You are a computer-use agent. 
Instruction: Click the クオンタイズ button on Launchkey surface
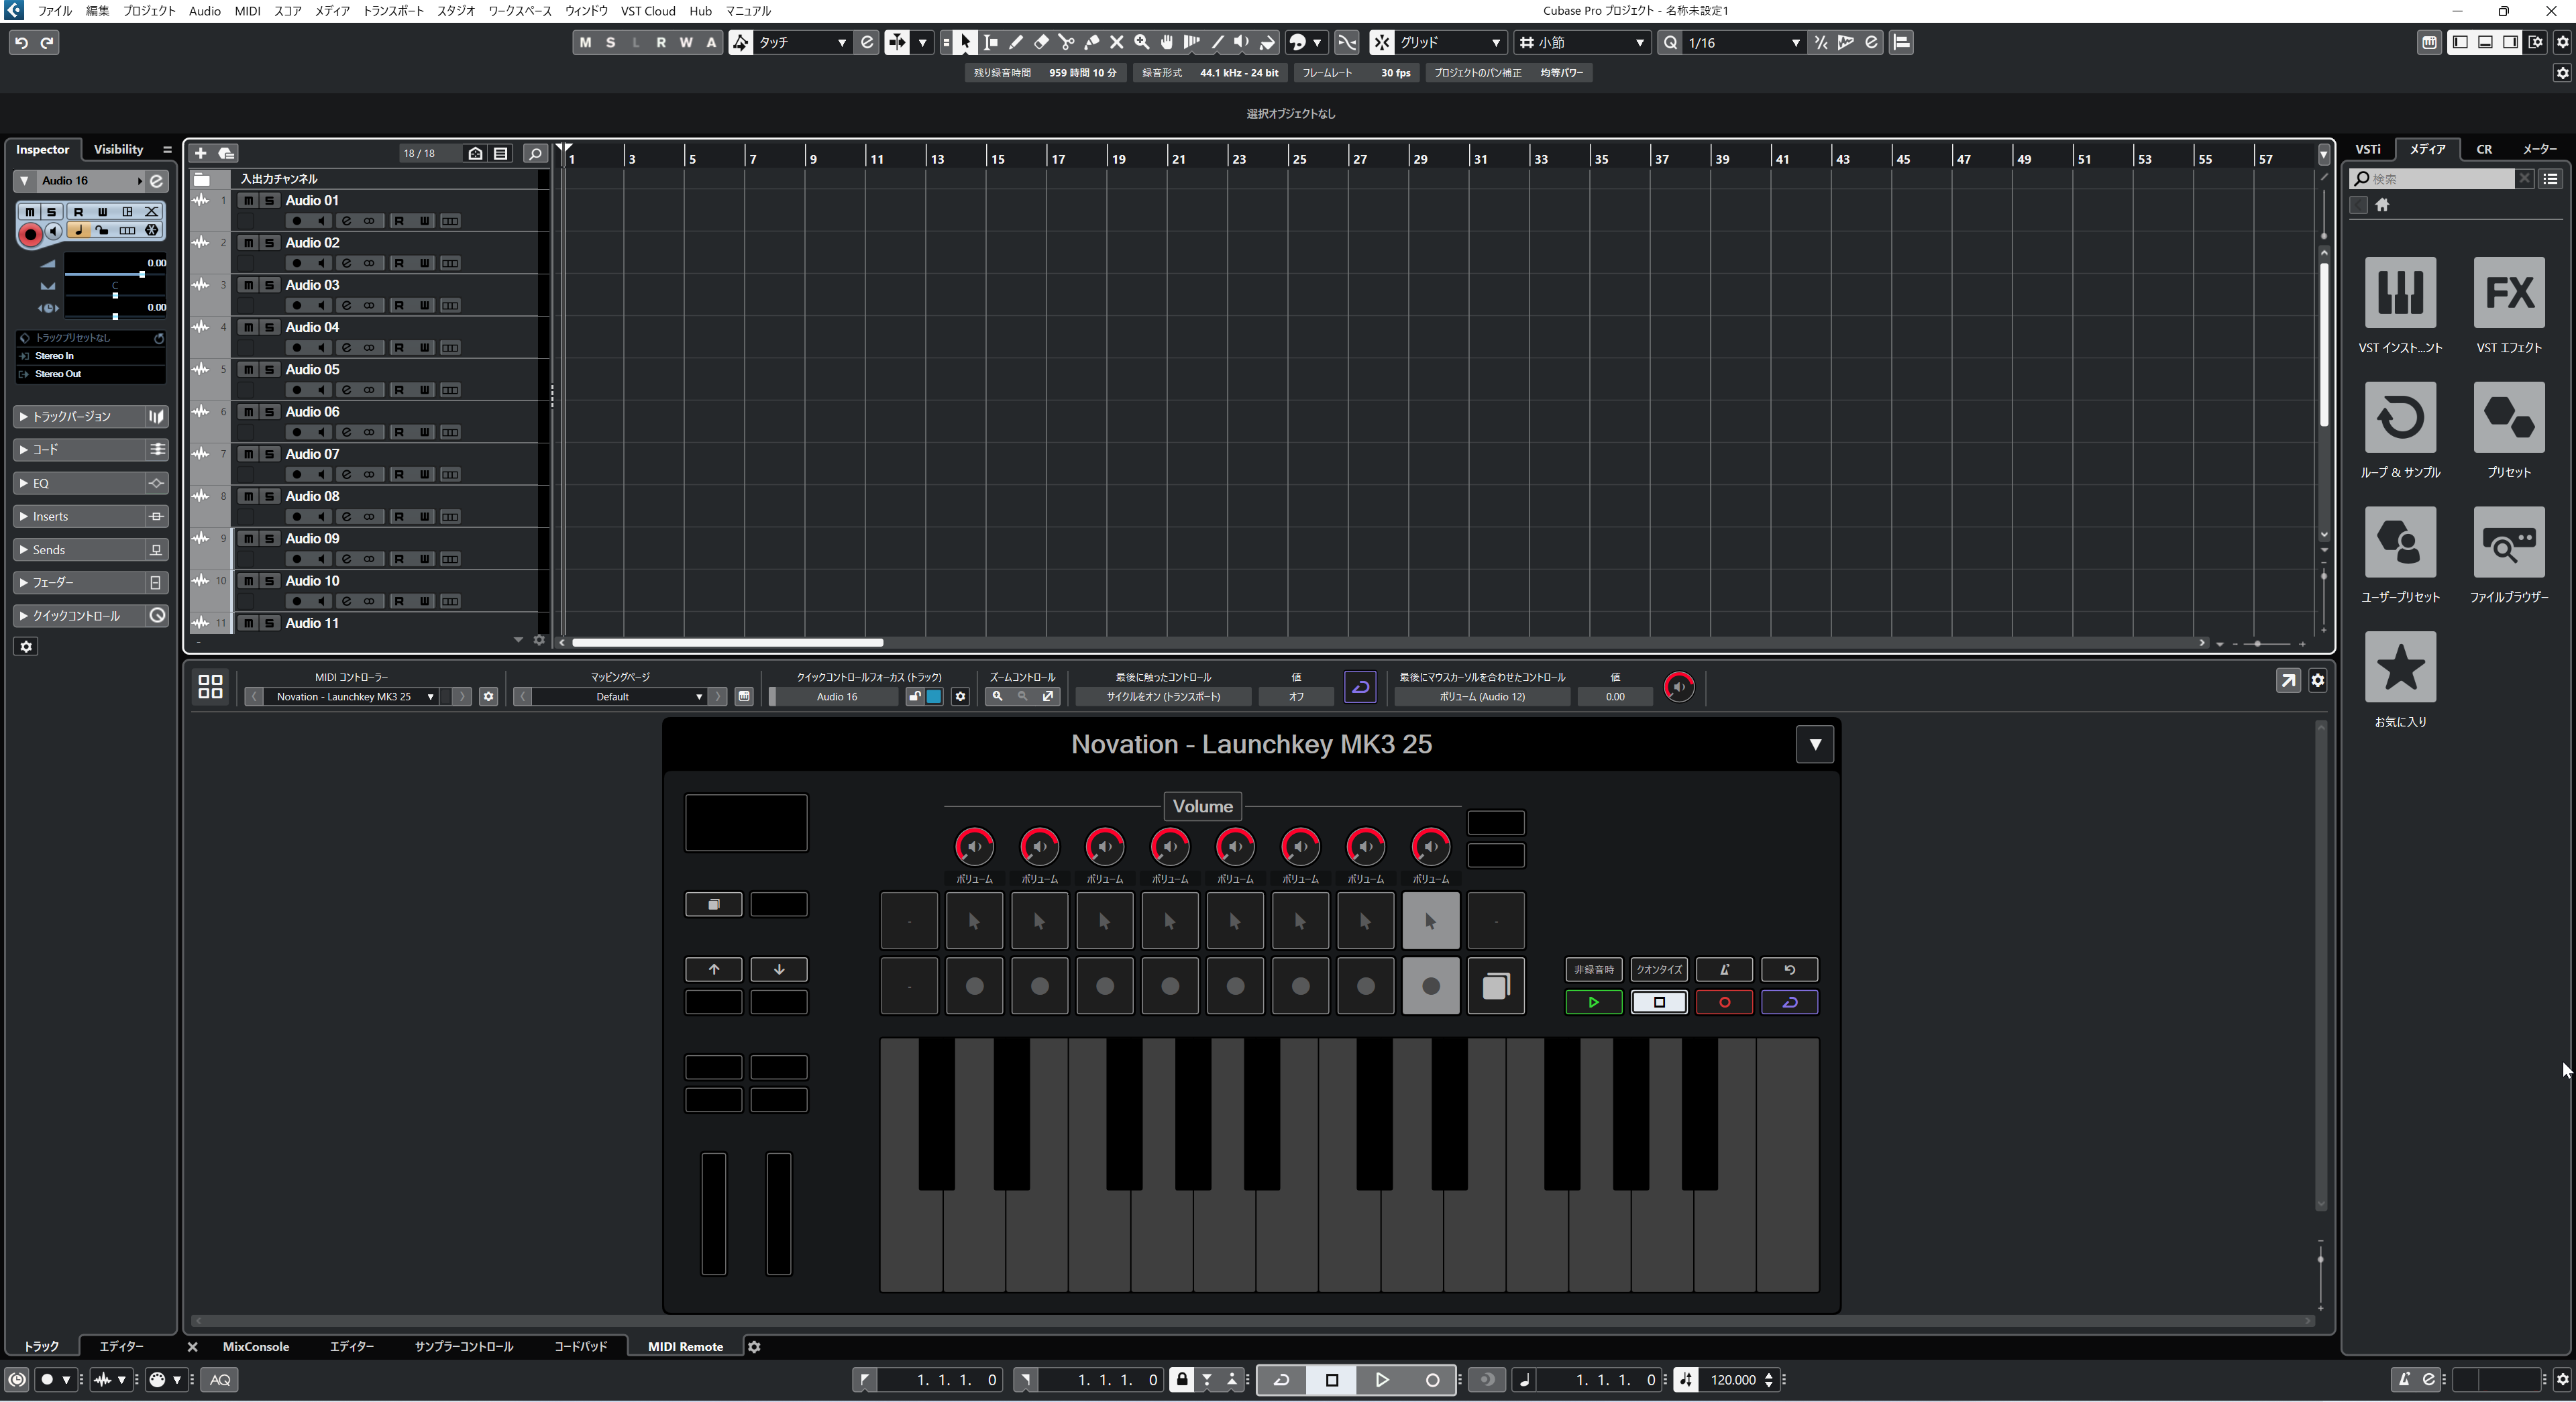pos(1659,969)
